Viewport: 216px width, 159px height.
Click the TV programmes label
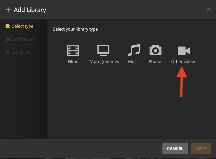(103, 62)
